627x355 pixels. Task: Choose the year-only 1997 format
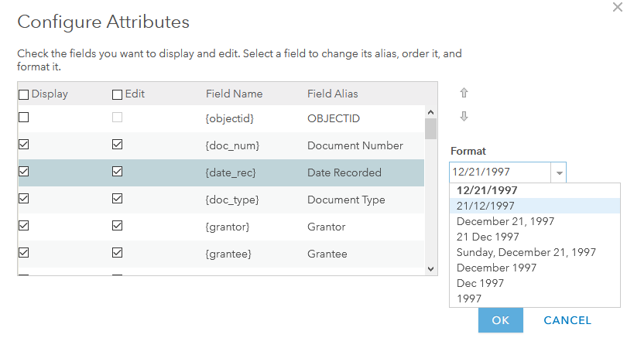coord(469,299)
